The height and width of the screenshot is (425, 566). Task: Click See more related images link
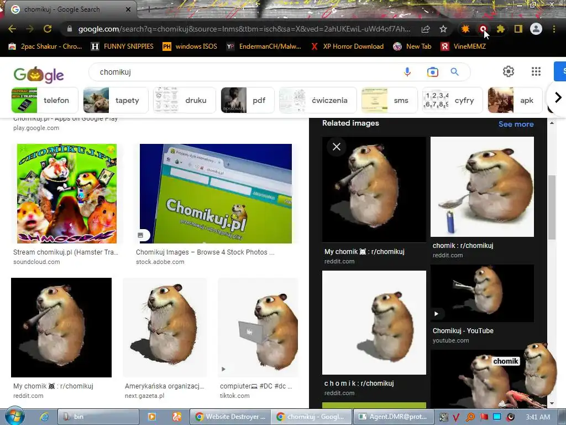click(516, 124)
